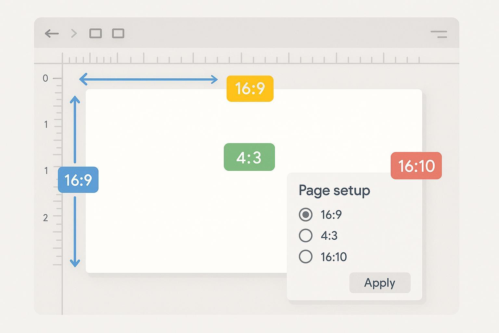
Task: Click the first square toolbar icon
Action: (x=96, y=33)
